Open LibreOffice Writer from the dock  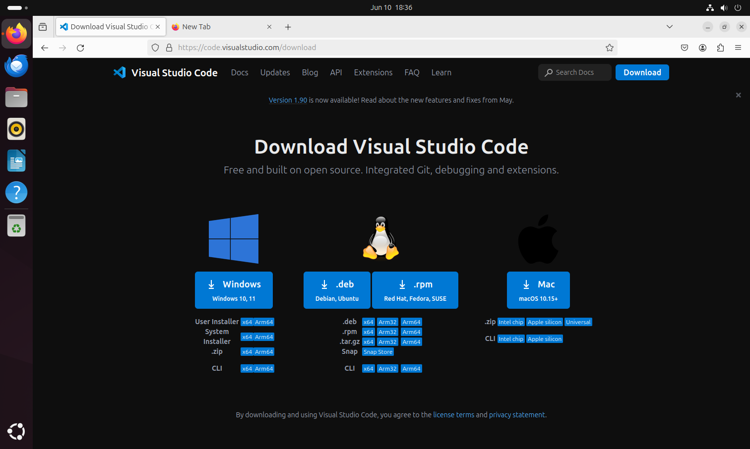click(16, 161)
